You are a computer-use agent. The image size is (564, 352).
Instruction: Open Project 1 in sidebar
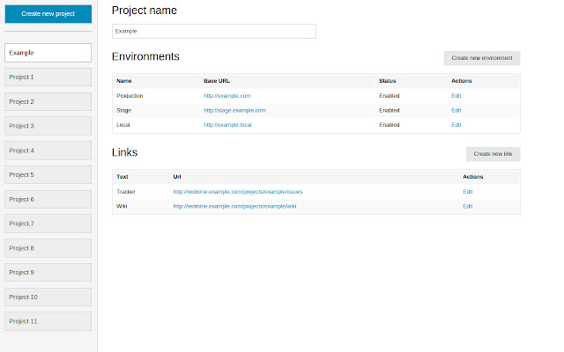click(48, 77)
